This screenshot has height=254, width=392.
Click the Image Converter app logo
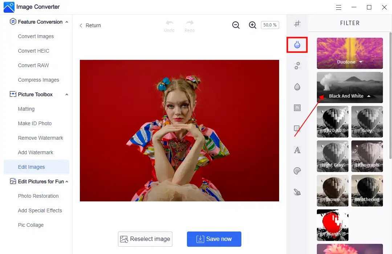(x=9, y=7)
